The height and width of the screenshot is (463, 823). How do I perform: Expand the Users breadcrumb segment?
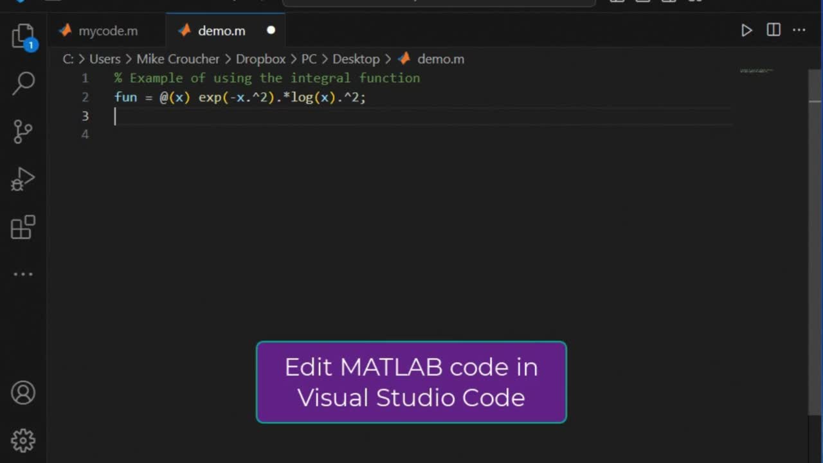tap(105, 59)
